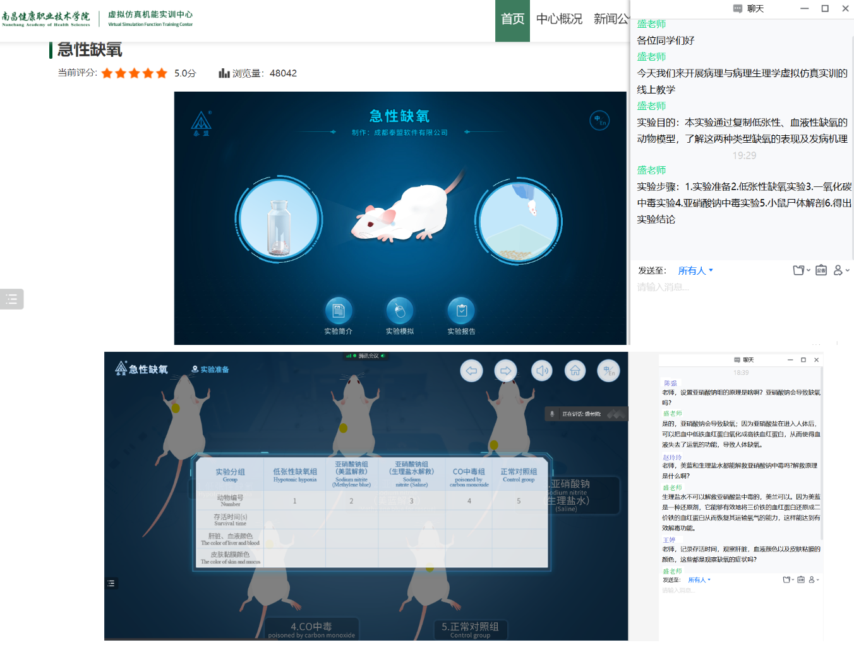
Task: Switch language in the 实验准备 simulation toolbar
Action: [609, 371]
